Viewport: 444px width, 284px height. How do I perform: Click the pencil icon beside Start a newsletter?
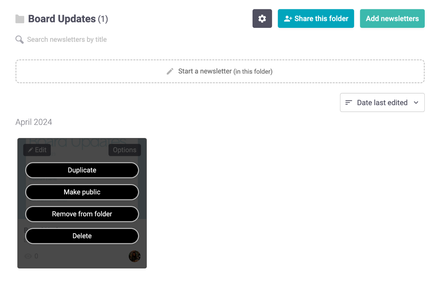tap(170, 71)
